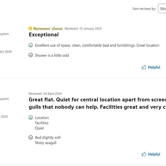
Task: Click the Reviewed: 15 January 2024 date
Action: pos(83,29)
